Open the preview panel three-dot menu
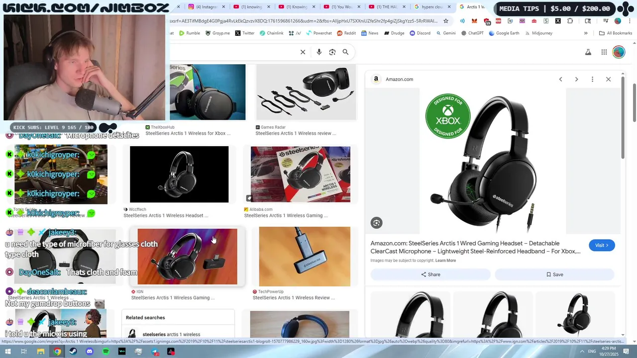Image resolution: width=637 pixels, height=358 pixels. click(x=592, y=79)
